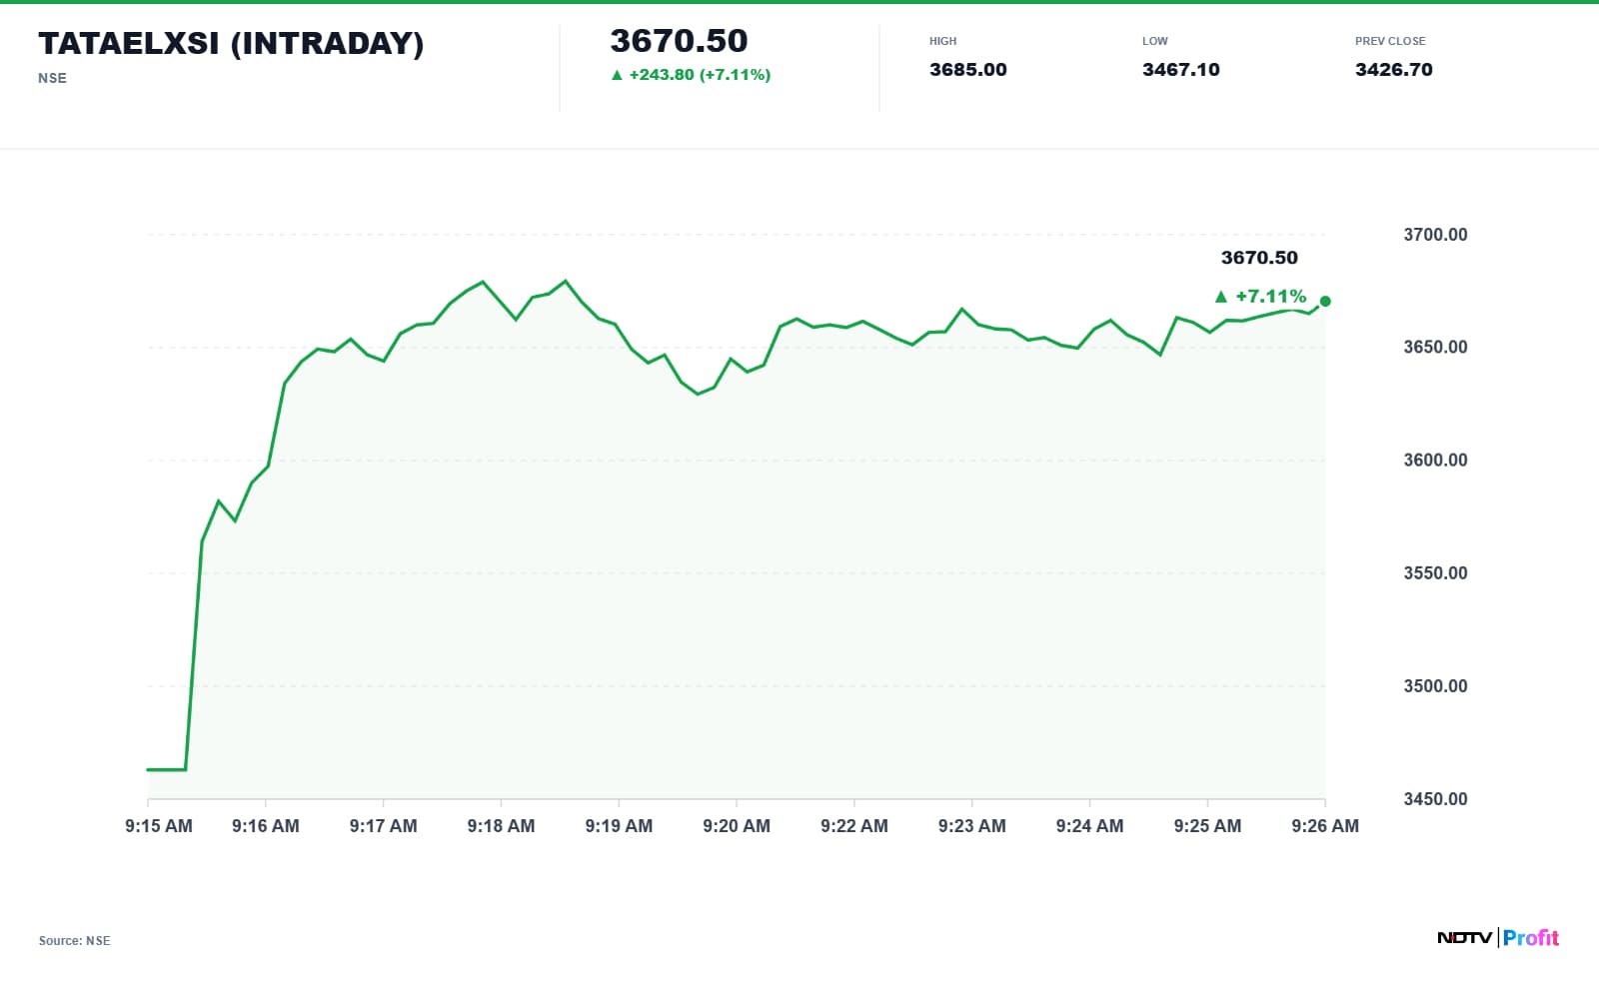Click the 9:23 AM x-axis label
The height and width of the screenshot is (987, 1599).
pos(972,826)
